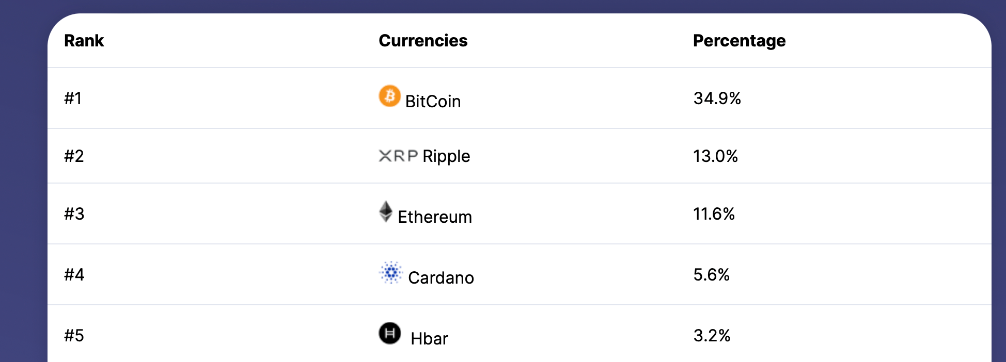Click the Ethereum currency name
This screenshot has height=362, width=1006.
435,217
